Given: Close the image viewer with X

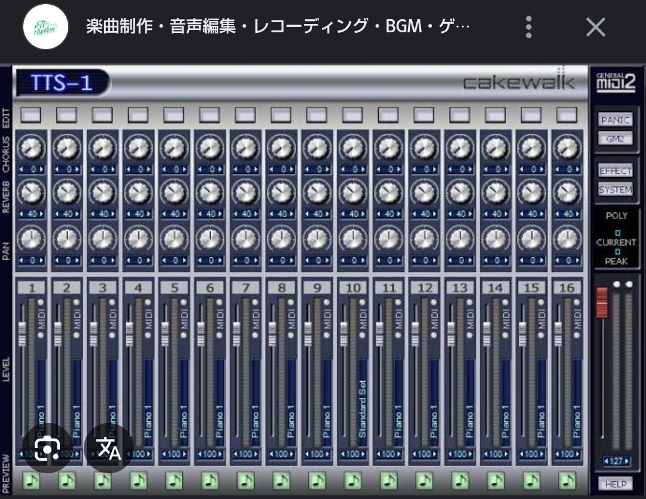Looking at the screenshot, I should pos(595,27).
